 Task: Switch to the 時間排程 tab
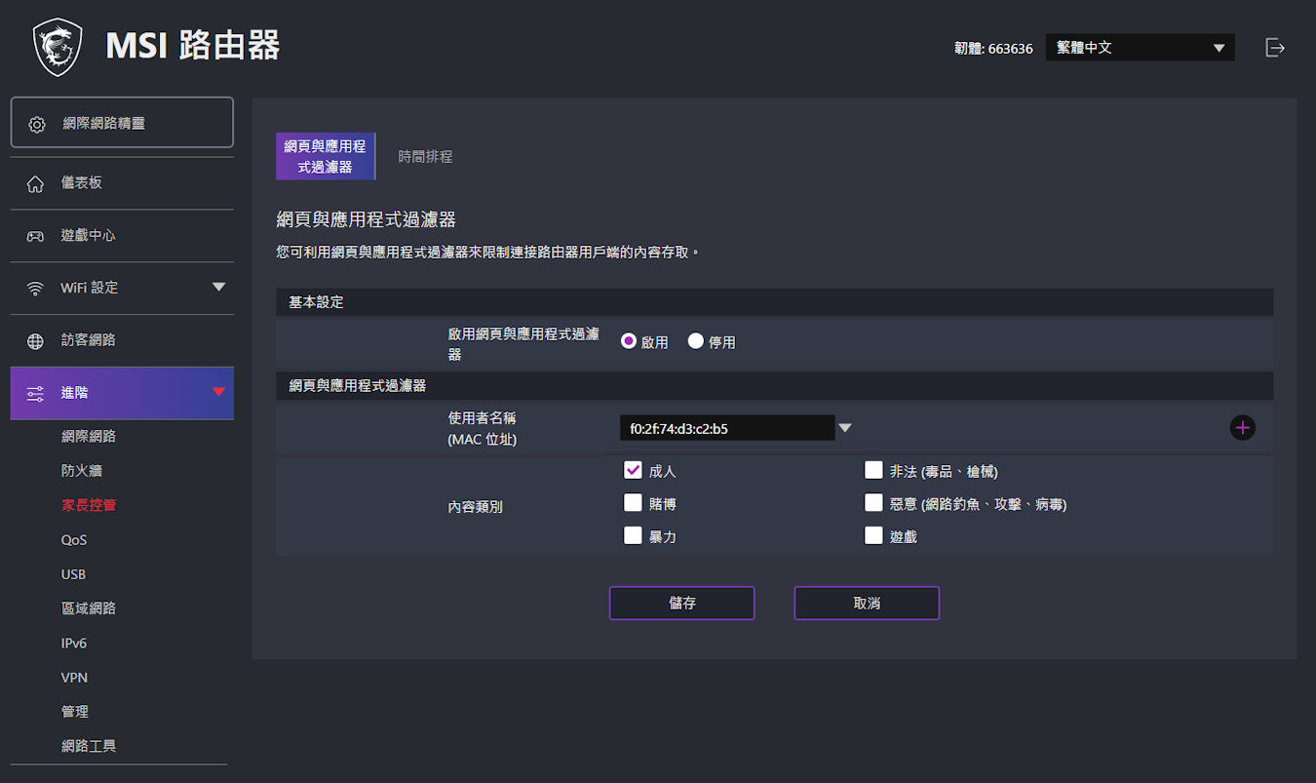coord(425,156)
